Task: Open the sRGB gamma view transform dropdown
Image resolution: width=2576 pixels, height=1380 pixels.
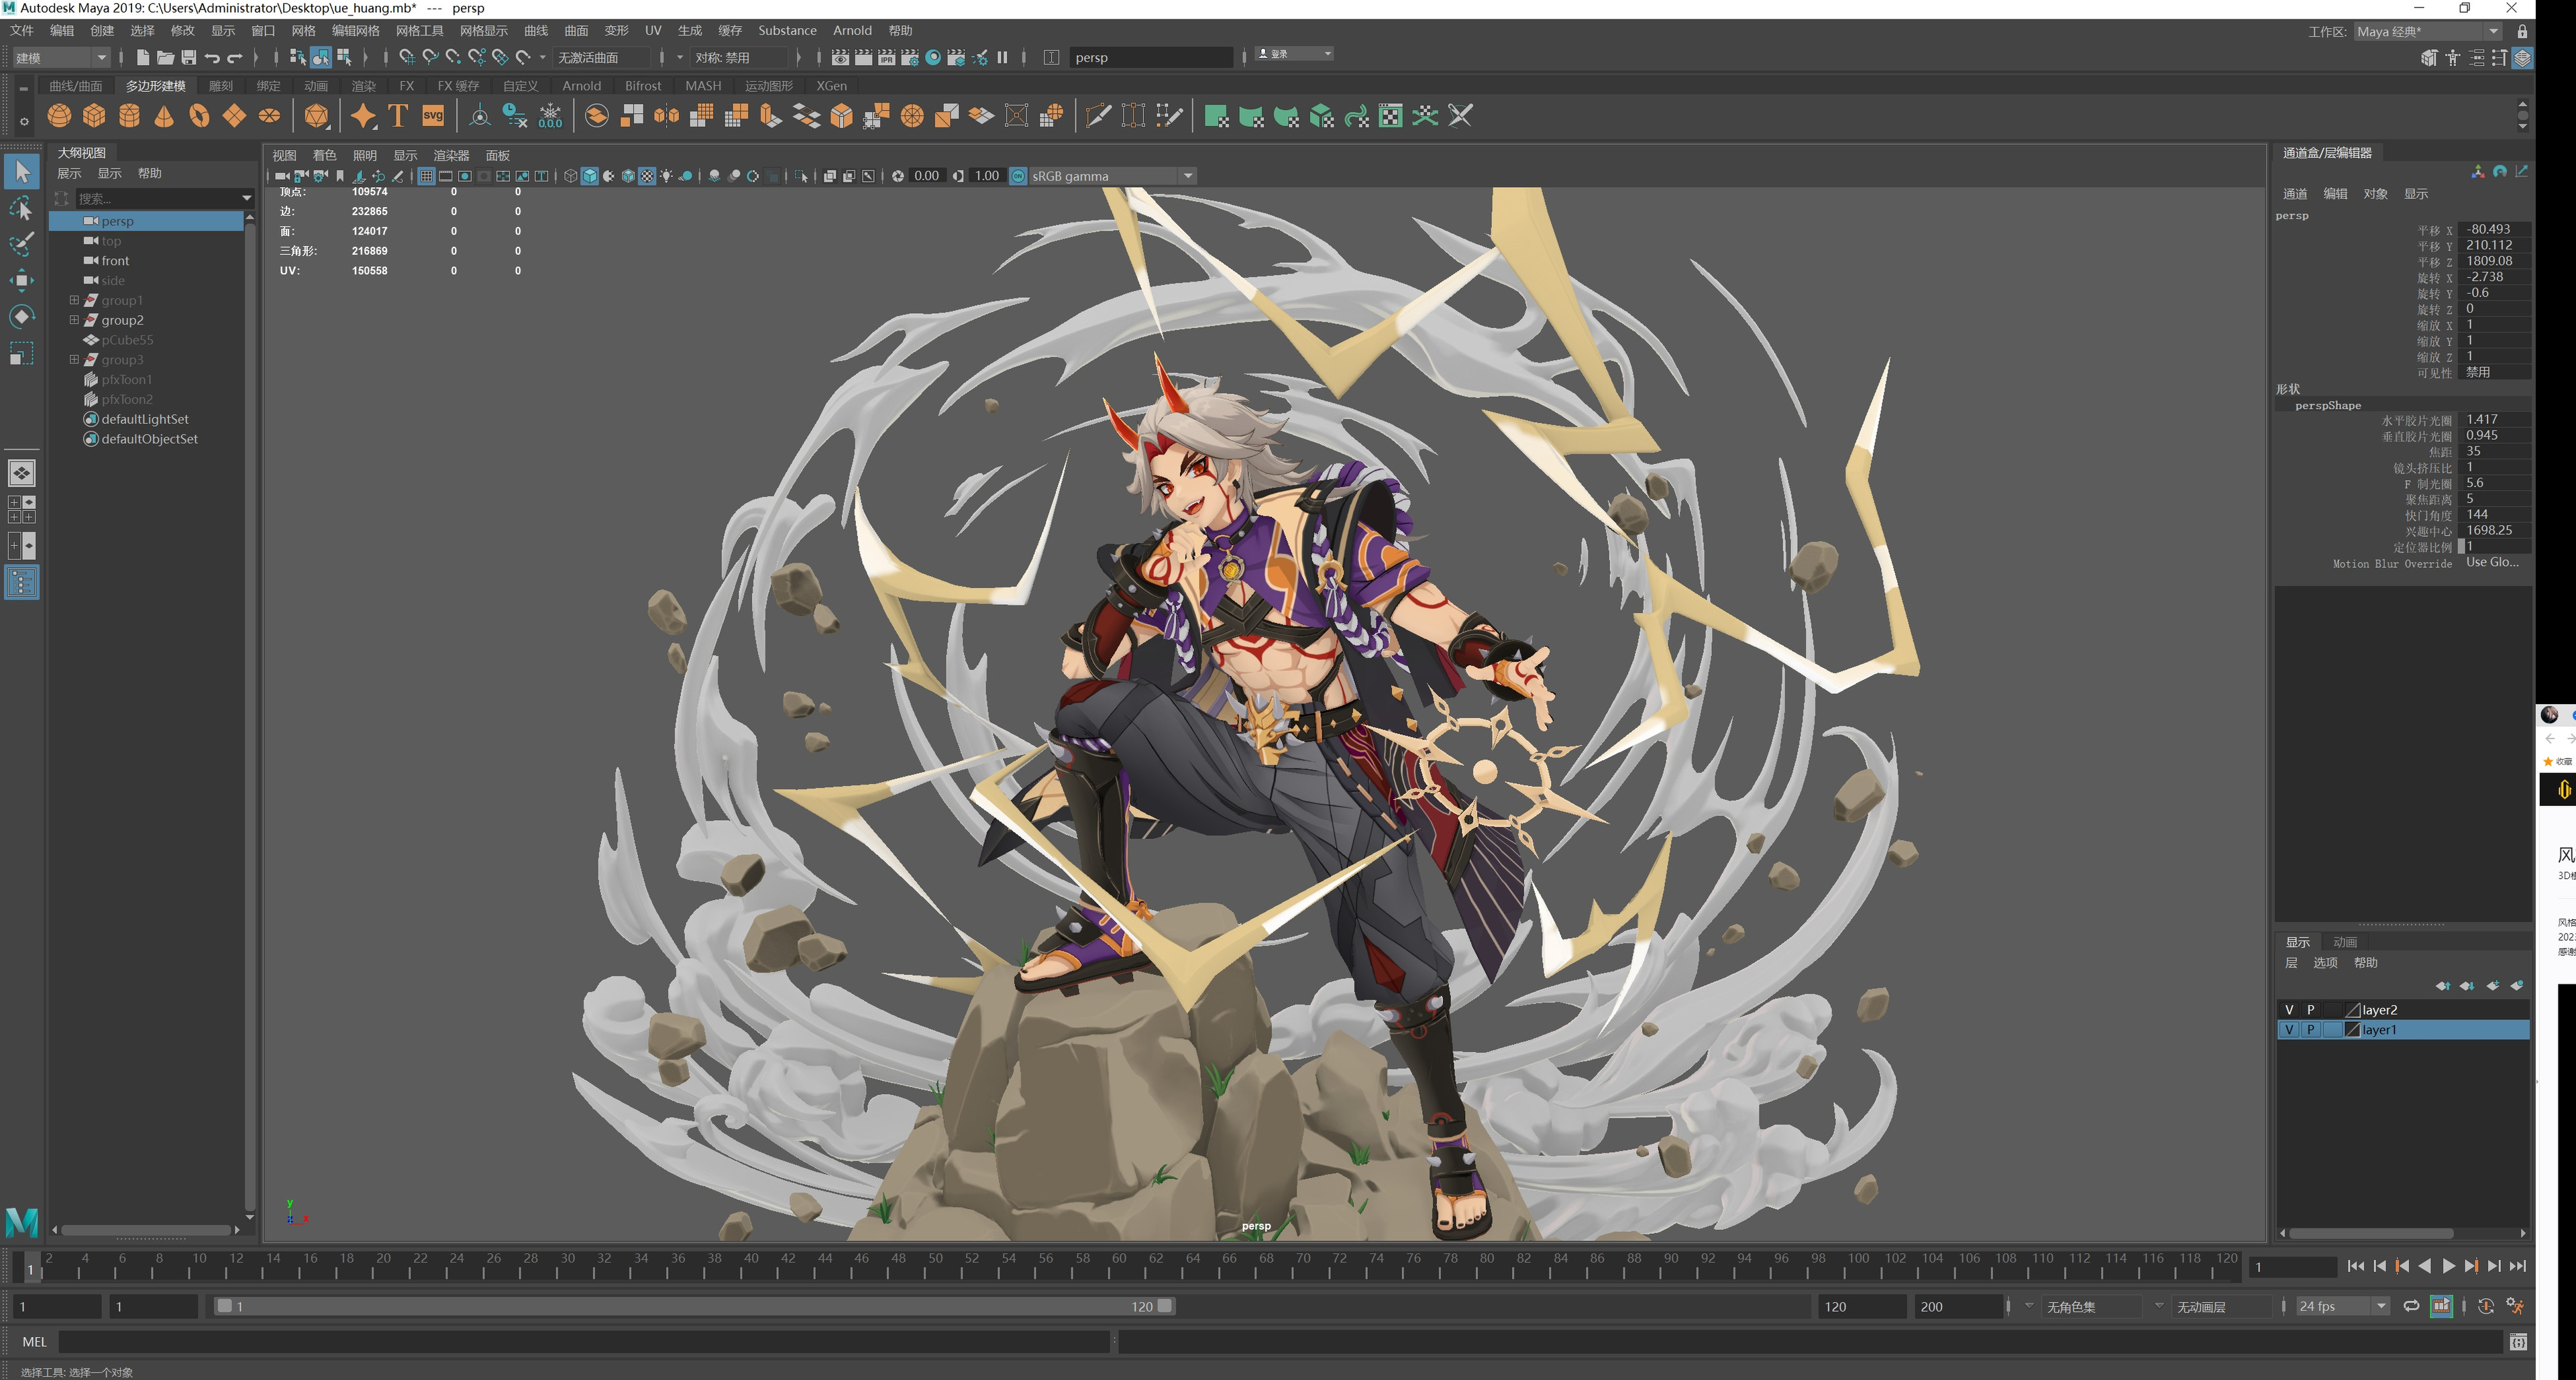Action: (x=1112, y=176)
